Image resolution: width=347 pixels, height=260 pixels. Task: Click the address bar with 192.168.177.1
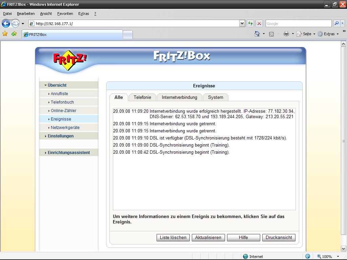click(134, 23)
